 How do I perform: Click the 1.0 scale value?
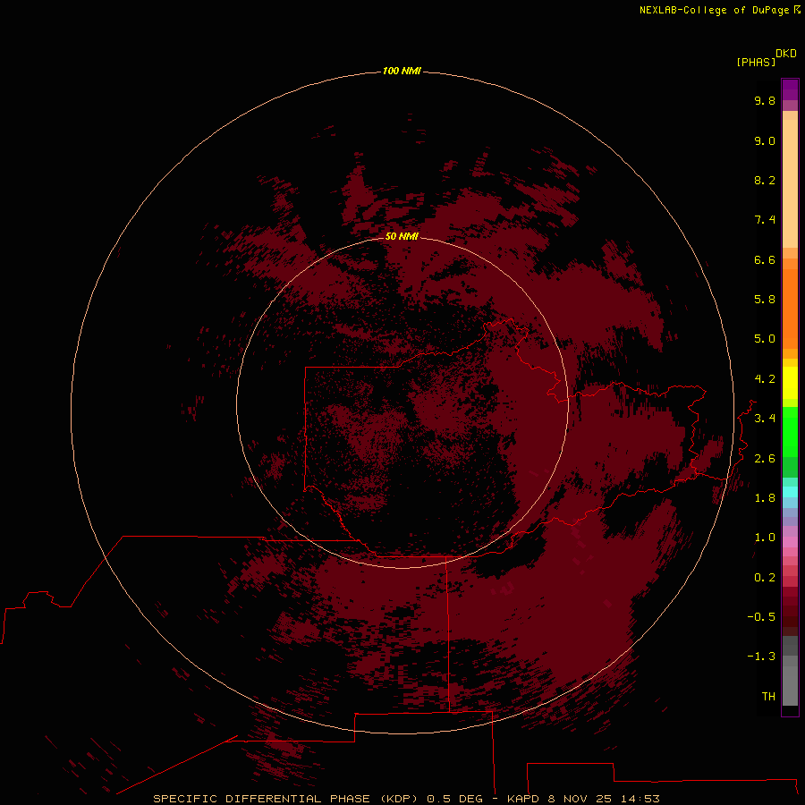coord(765,538)
